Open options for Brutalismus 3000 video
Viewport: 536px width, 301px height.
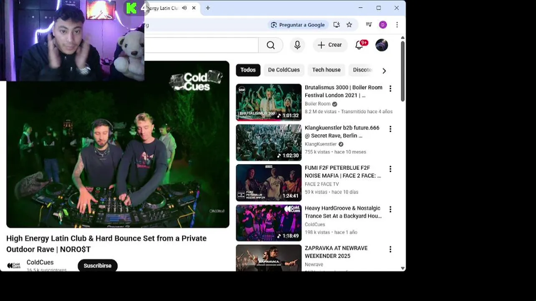[x=390, y=89]
